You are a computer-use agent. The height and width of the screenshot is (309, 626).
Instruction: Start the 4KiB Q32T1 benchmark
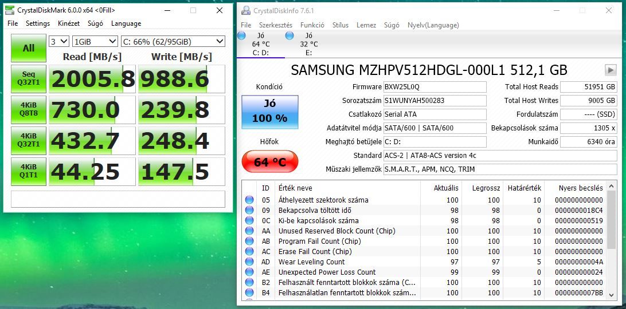click(28, 140)
